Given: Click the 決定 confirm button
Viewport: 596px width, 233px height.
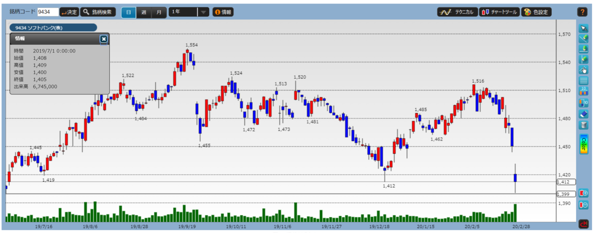Looking at the screenshot, I should [x=69, y=12].
